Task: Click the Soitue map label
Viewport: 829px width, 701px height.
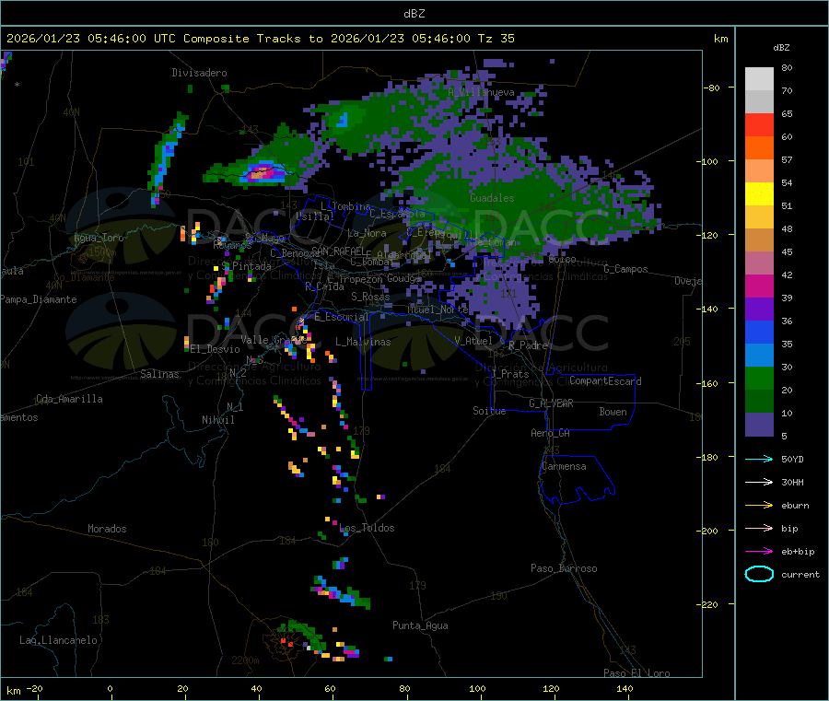Action: (489, 411)
